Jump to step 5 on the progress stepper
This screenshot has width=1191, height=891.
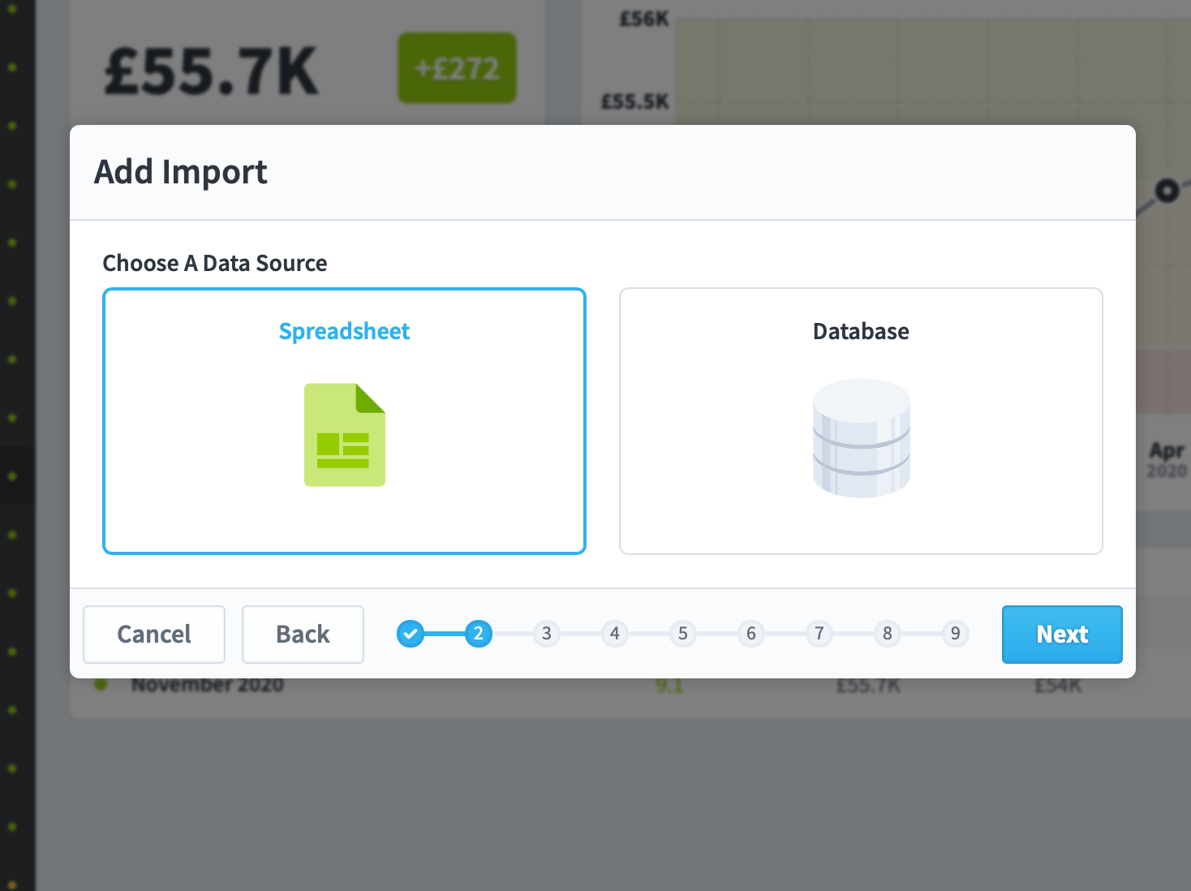pos(683,634)
